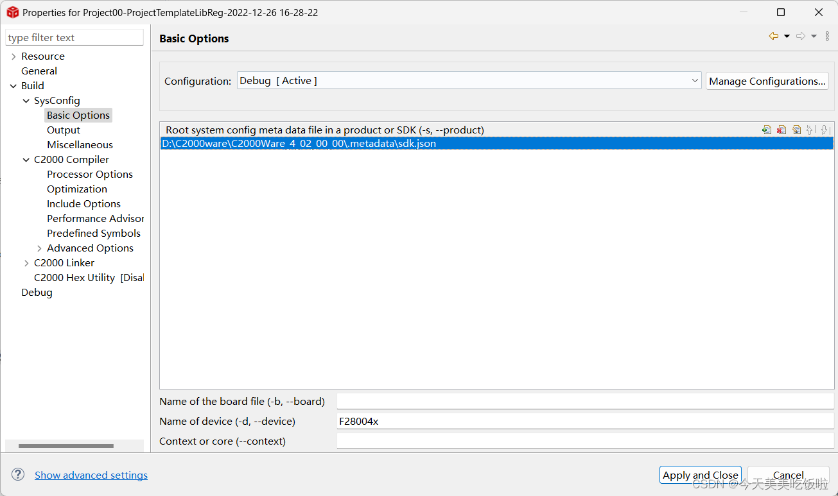This screenshot has width=838, height=496.
Task: Select Basic Options in the tree
Action: point(78,115)
